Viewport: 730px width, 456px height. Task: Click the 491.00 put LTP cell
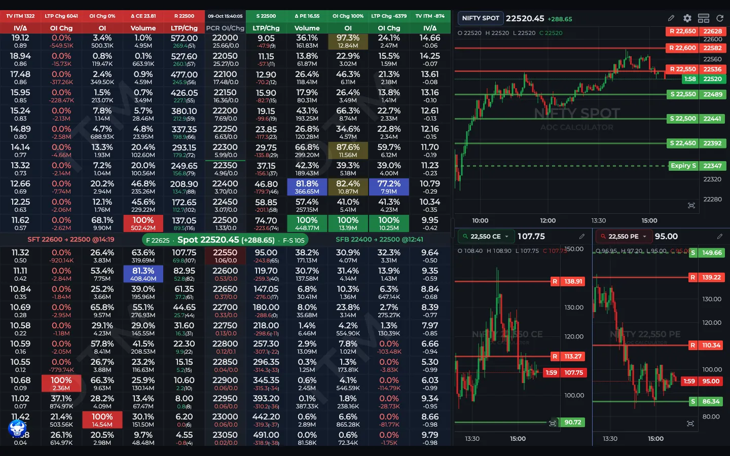click(266, 439)
